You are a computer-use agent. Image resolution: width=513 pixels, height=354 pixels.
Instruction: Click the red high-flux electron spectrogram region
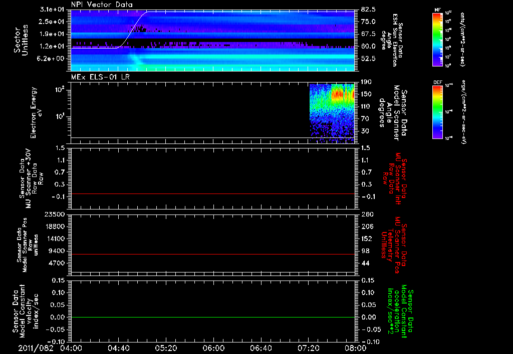(337, 93)
